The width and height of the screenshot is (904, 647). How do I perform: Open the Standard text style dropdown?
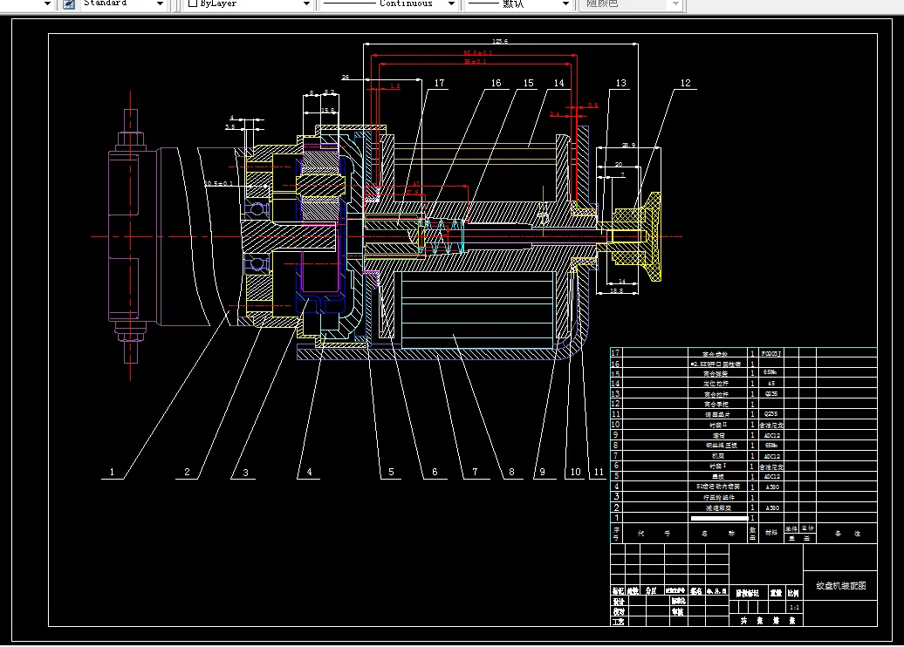coord(160,4)
